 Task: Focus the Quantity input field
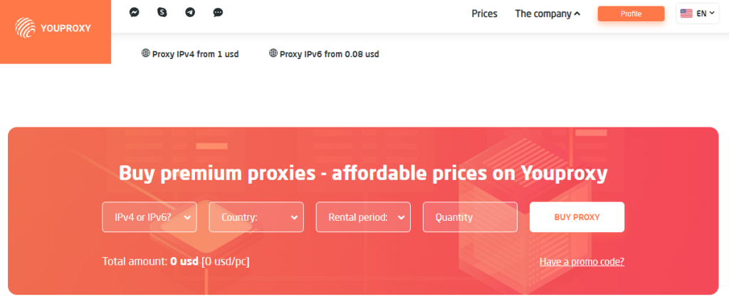[x=470, y=217]
